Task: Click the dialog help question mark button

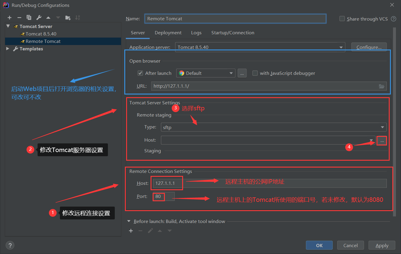Action: (10, 245)
